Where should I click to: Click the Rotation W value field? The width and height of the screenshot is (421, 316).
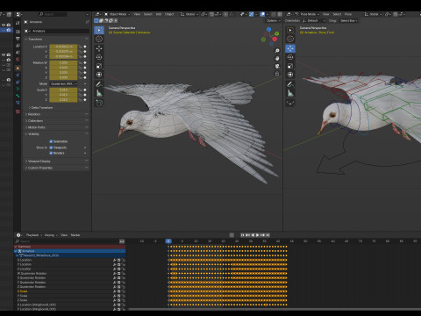point(63,62)
